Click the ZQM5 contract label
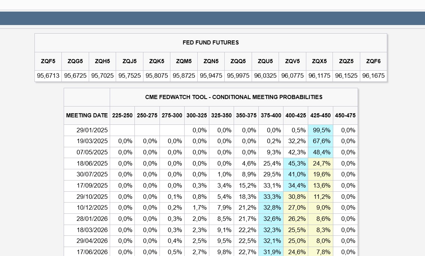 tap(183, 61)
